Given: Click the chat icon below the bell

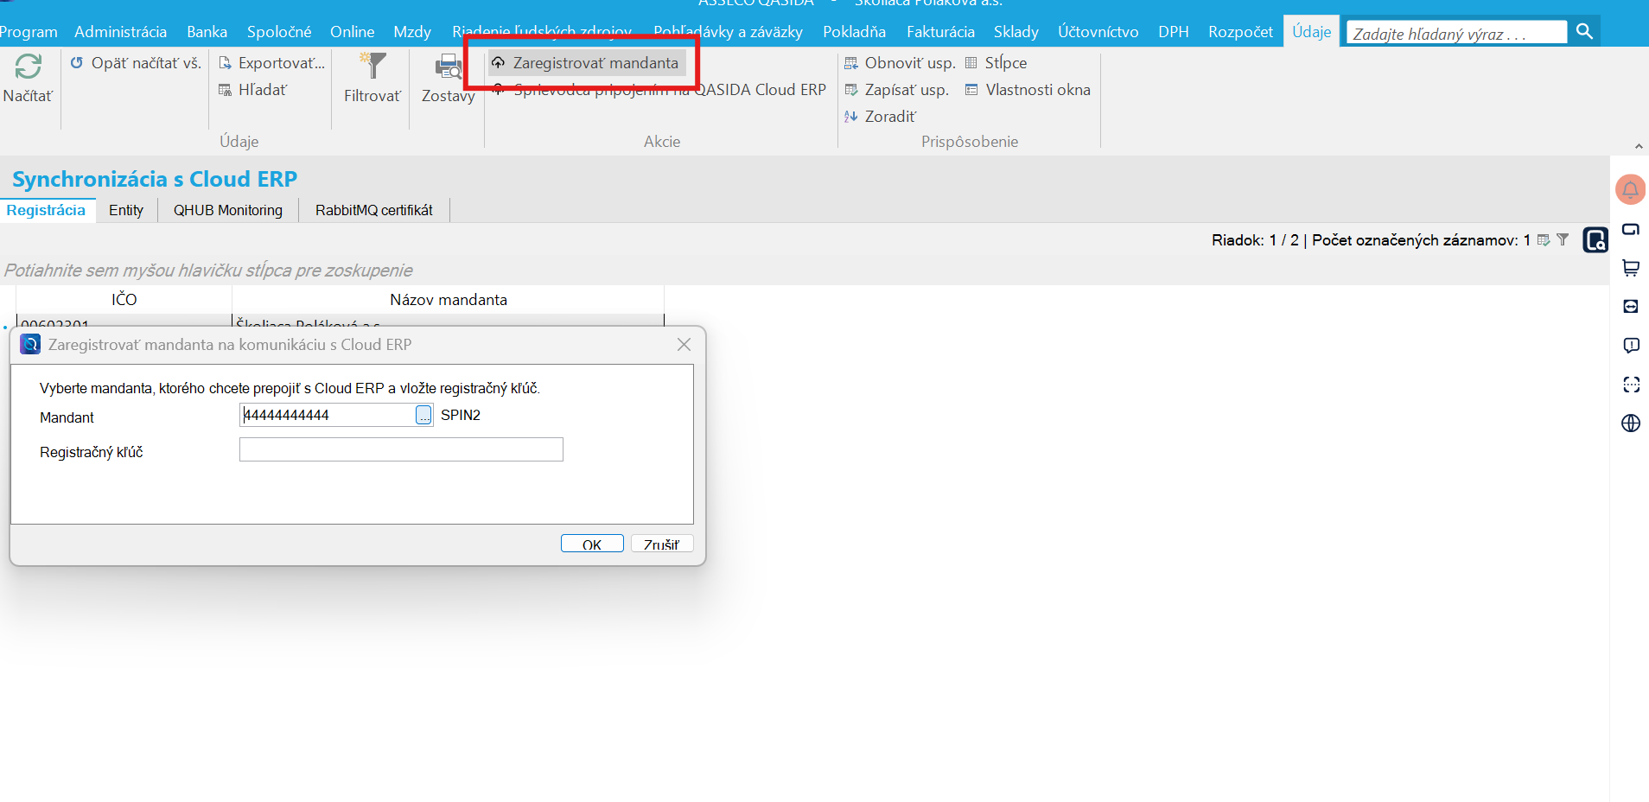Looking at the screenshot, I should [x=1630, y=229].
